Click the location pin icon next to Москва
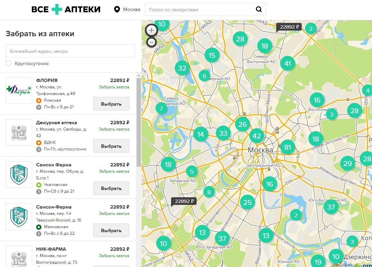 pyautogui.click(x=117, y=10)
